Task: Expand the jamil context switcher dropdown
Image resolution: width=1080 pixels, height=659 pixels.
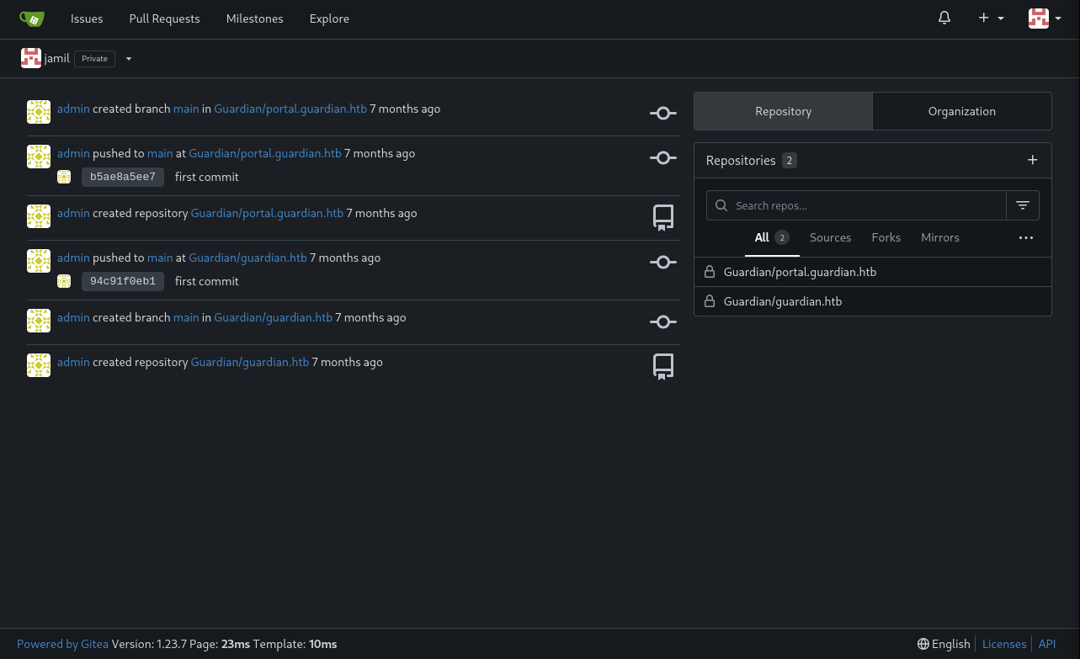Action: pos(129,59)
